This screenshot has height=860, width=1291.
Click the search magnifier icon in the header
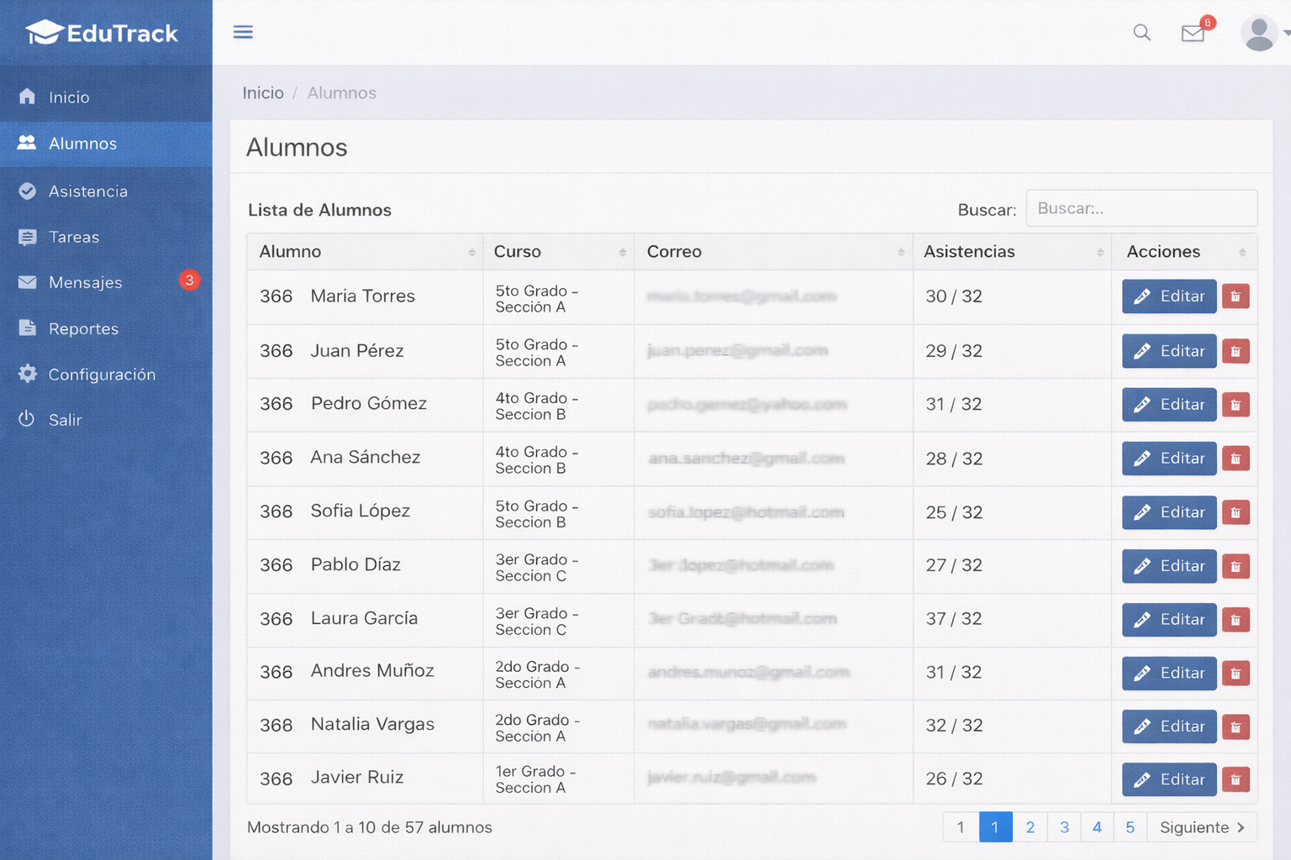tap(1141, 32)
